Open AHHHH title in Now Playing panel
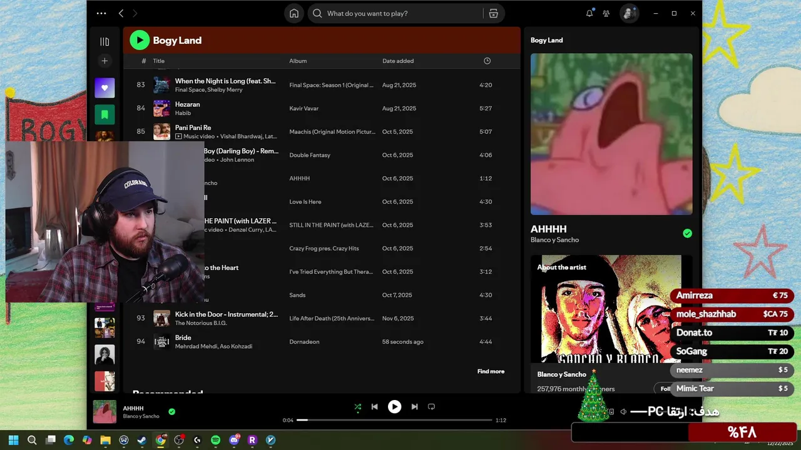The height and width of the screenshot is (450, 801). [549, 229]
